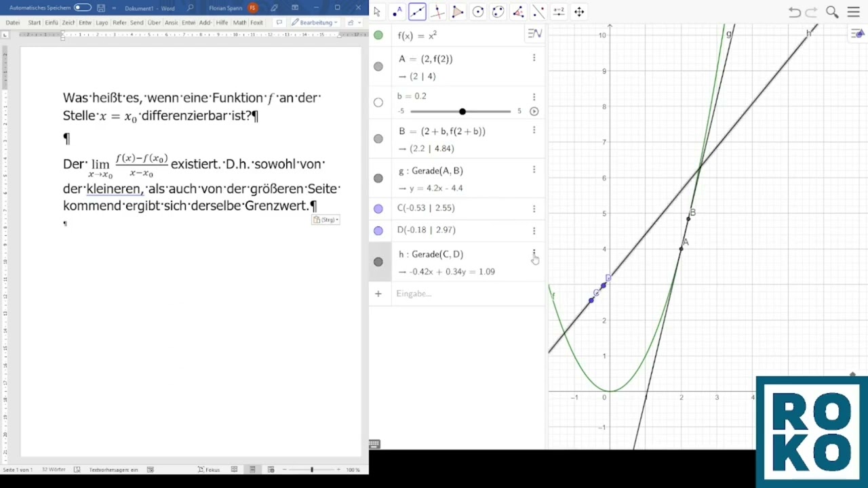This screenshot has width=868, height=488.
Task: Open the algebra view style bar
Action: click(x=535, y=34)
